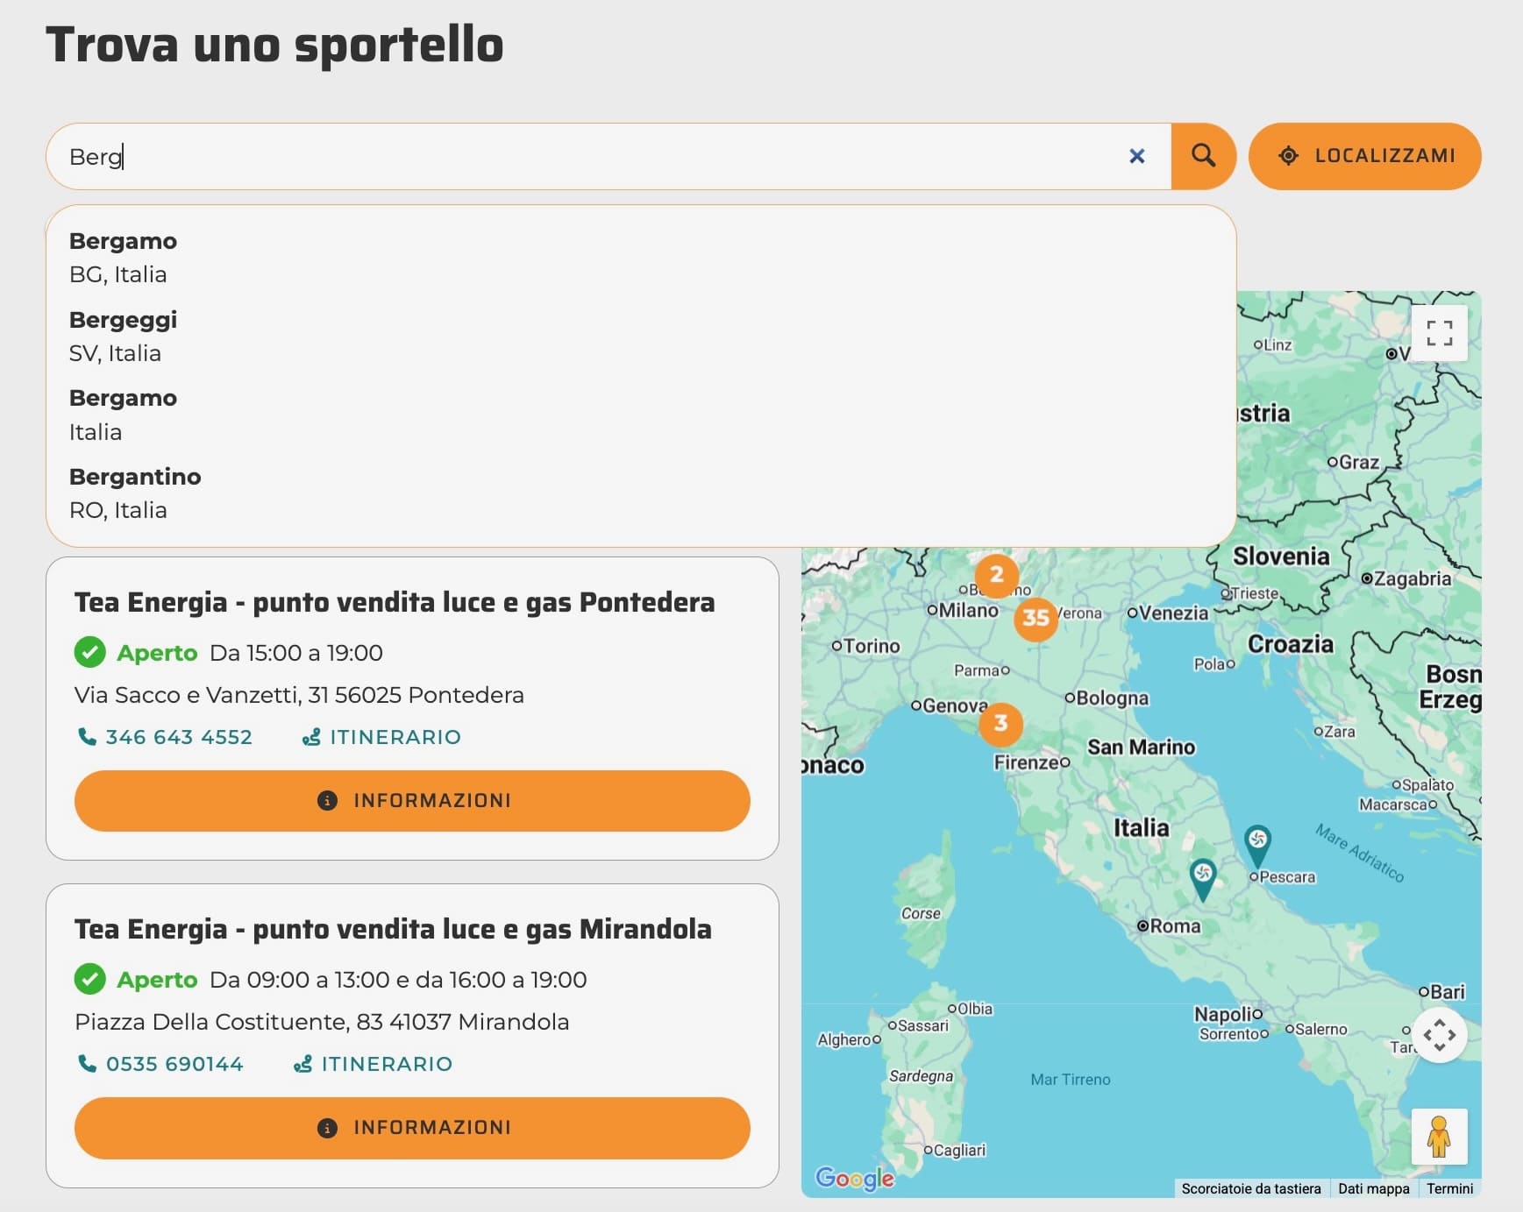Open the cluster marker showing 35
The width and height of the screenshot is (1523, 1212).
tap(1035, 618)
